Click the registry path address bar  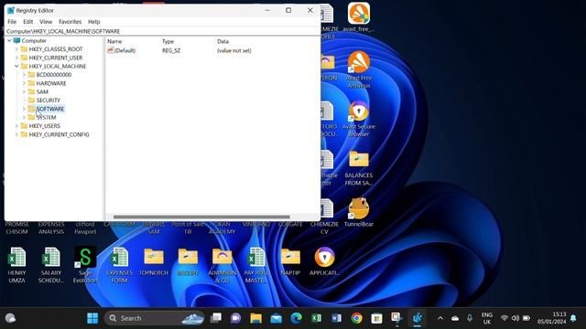tap(162, 31)
